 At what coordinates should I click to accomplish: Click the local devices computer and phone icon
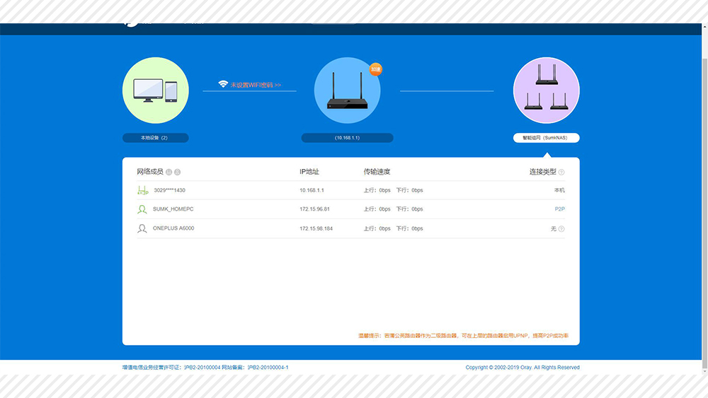[x=156, y=90]
